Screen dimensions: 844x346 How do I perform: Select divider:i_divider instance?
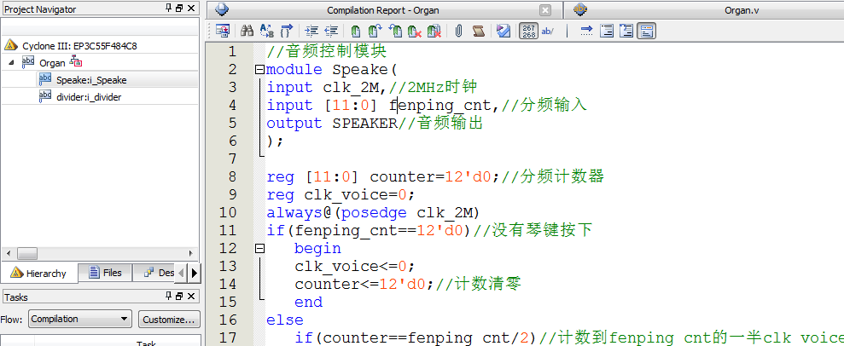pos(89,97)
